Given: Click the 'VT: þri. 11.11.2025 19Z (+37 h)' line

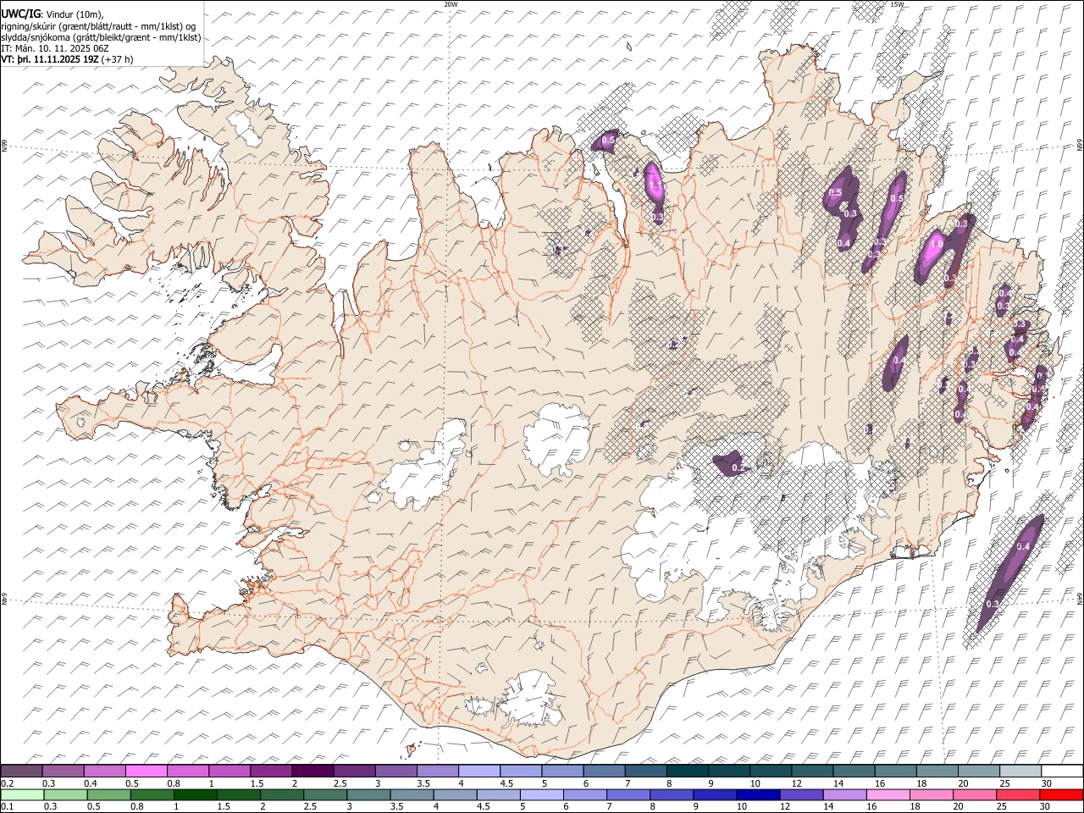Looking at the screenshot, I should tap(67, 59).
